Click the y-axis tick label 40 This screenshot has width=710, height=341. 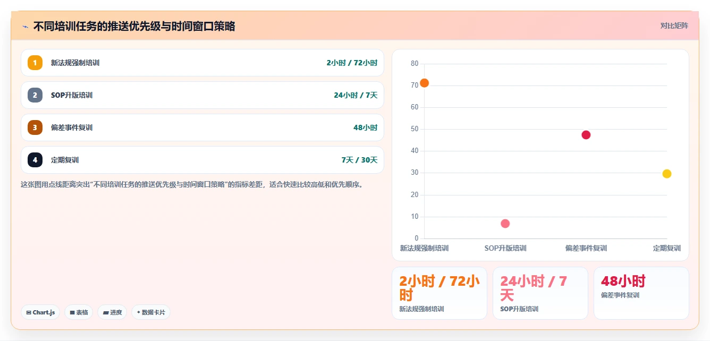(415, 151)
